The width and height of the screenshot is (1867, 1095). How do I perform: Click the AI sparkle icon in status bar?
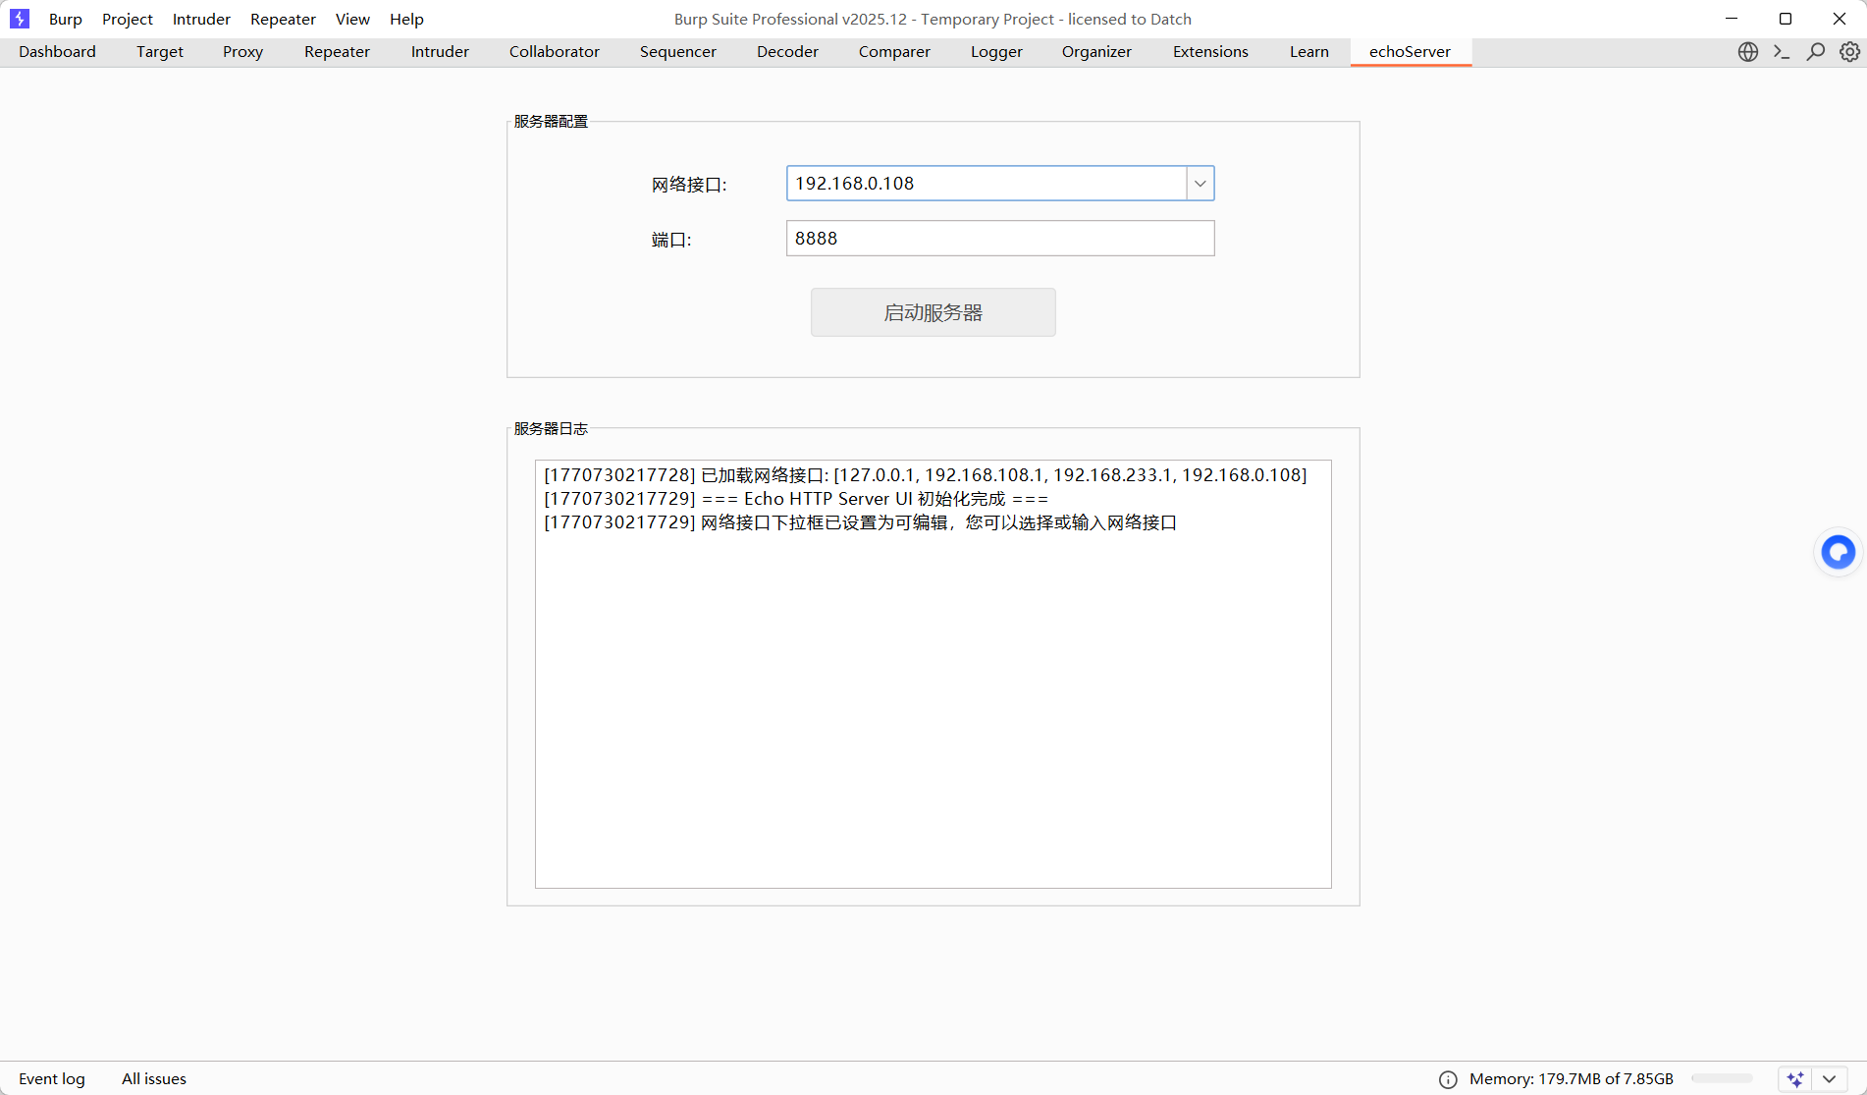point(1795,1079)
